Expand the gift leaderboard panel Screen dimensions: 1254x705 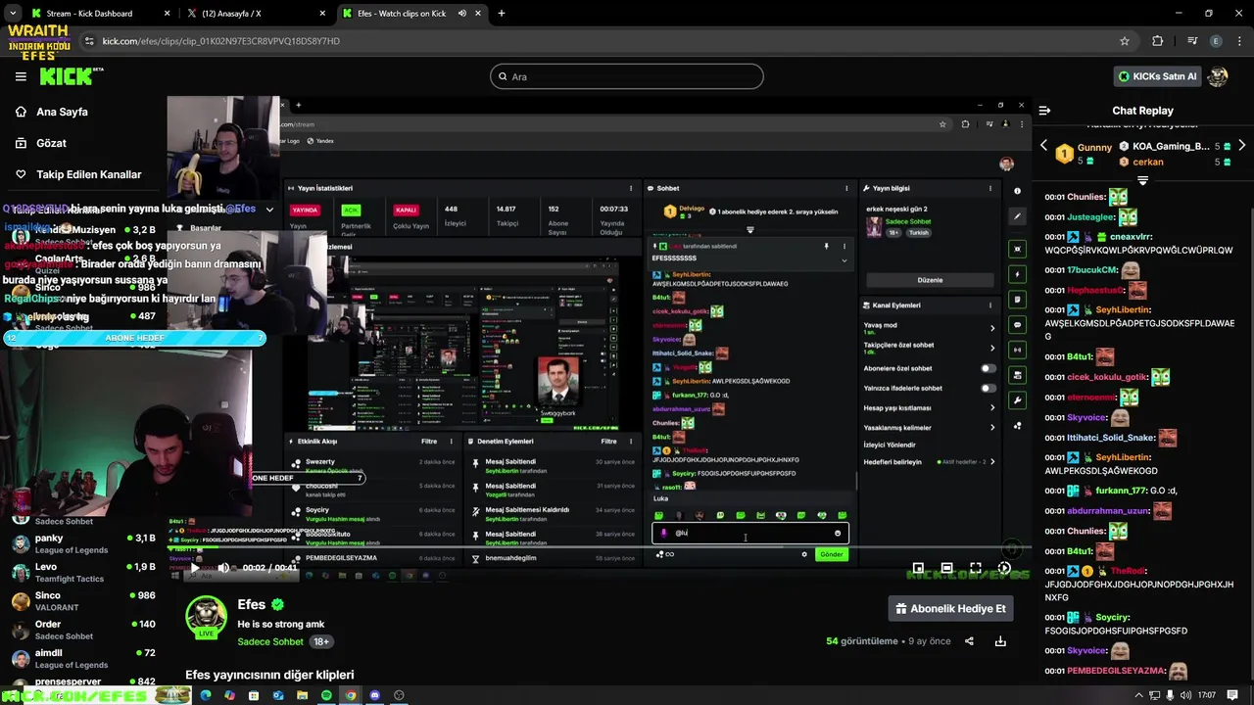[x=1142, y=181]
